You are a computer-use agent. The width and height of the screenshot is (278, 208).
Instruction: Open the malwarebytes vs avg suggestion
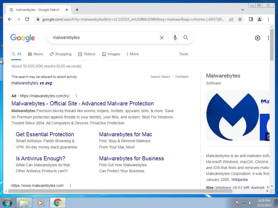click(x=32, y=83)
